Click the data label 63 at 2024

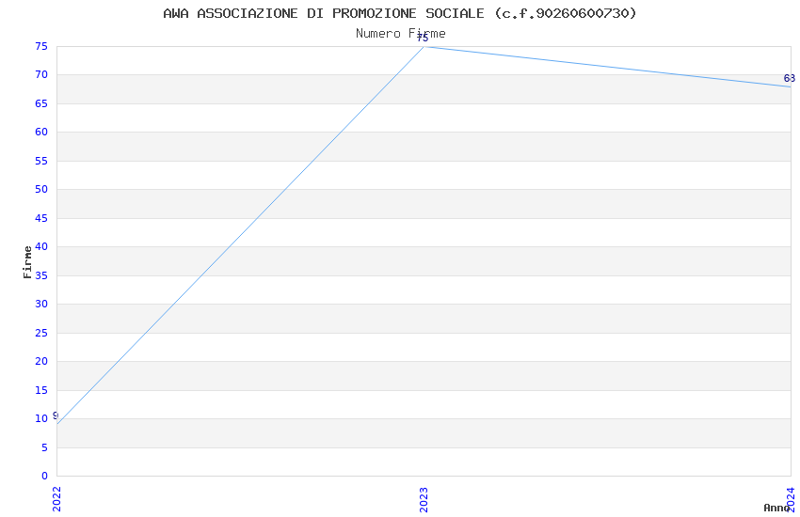coord(790,78)
